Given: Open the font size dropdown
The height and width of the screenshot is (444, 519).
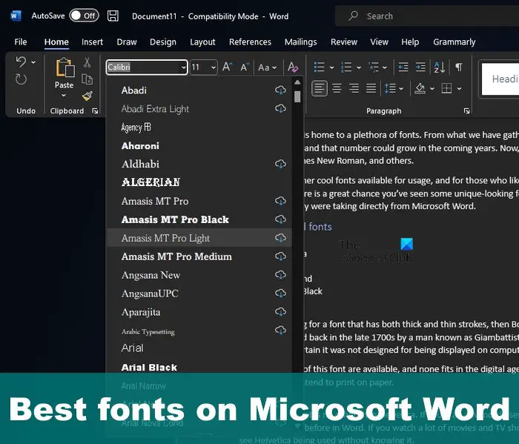Looking at the screenshot, I should click(x=213, y=67).
